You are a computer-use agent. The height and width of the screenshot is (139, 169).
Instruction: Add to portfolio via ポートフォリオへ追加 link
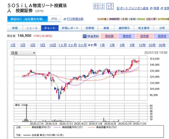[134, 8]
